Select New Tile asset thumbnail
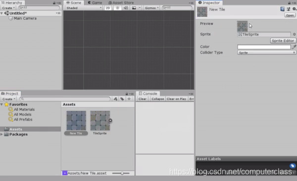 point(76,121)
